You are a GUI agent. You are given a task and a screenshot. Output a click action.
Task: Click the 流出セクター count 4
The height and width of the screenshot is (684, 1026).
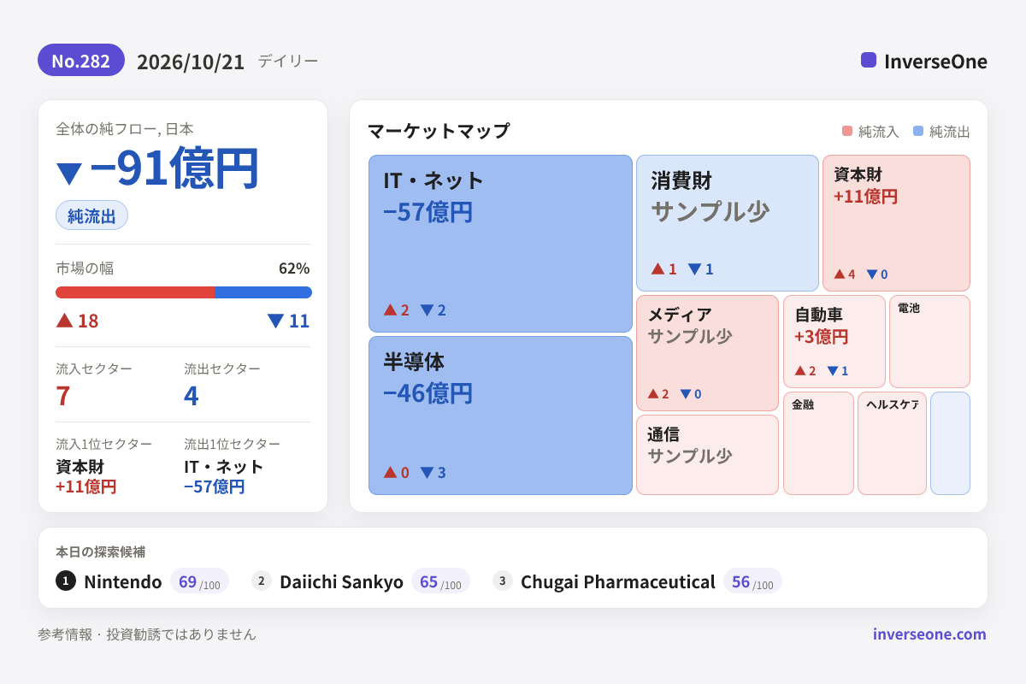coord(192,396)
